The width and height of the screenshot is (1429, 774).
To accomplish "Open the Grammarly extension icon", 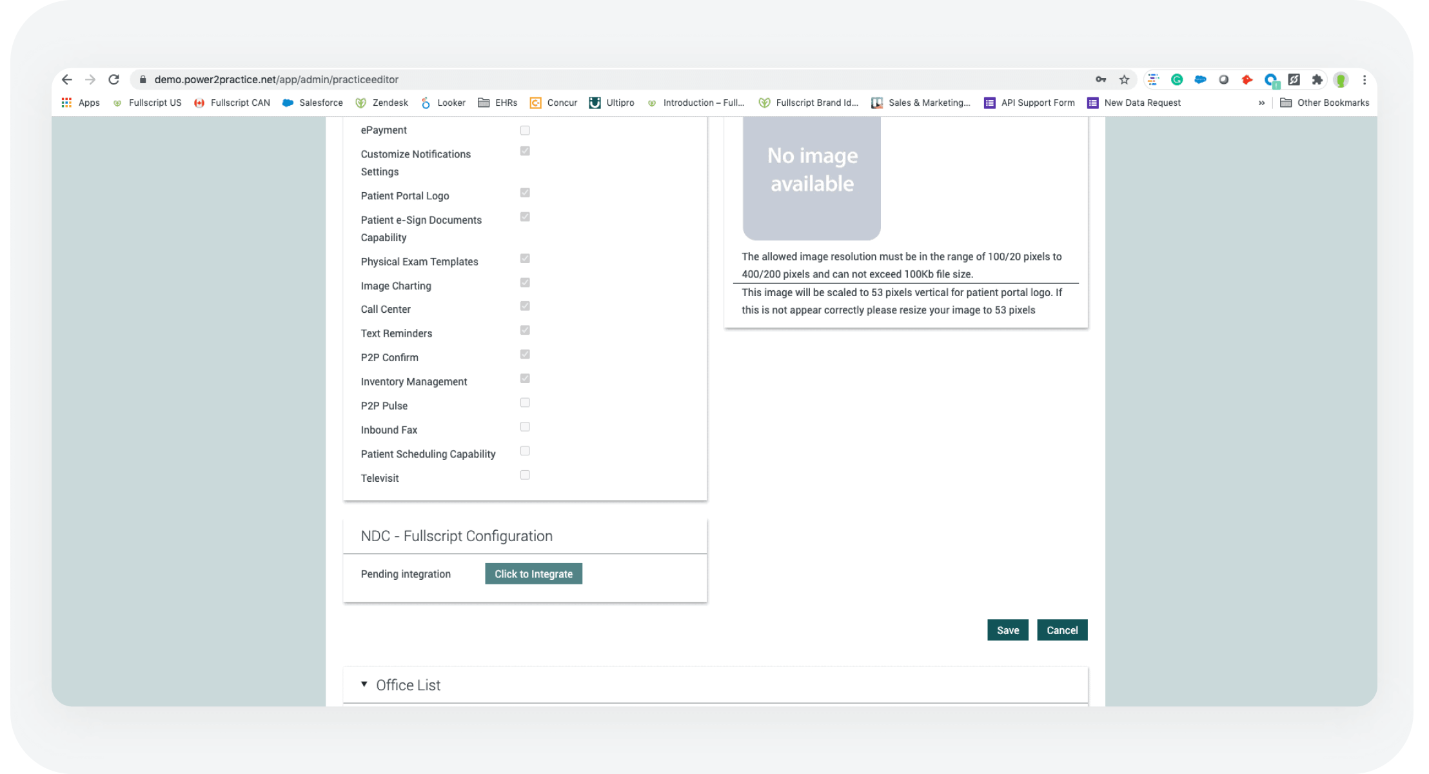I will tap(1177, 79).
